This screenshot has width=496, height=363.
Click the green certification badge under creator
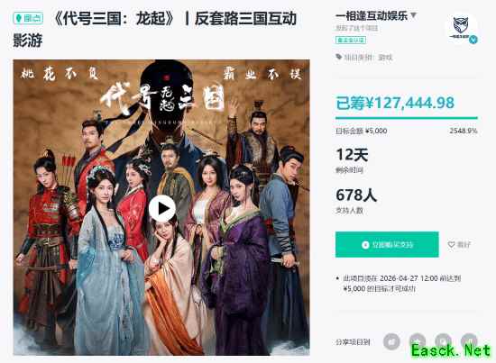351,41
